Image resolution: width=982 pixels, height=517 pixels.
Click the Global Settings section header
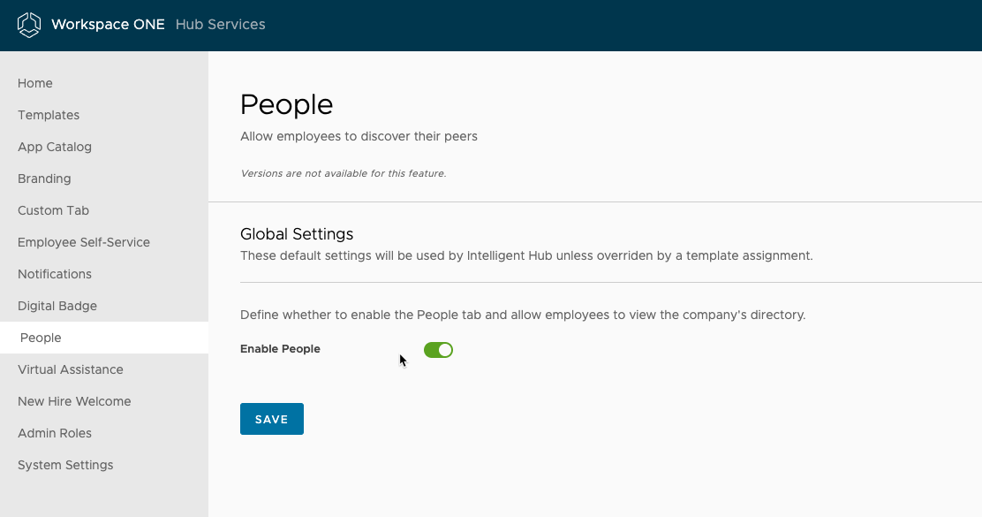pos(297,234)
